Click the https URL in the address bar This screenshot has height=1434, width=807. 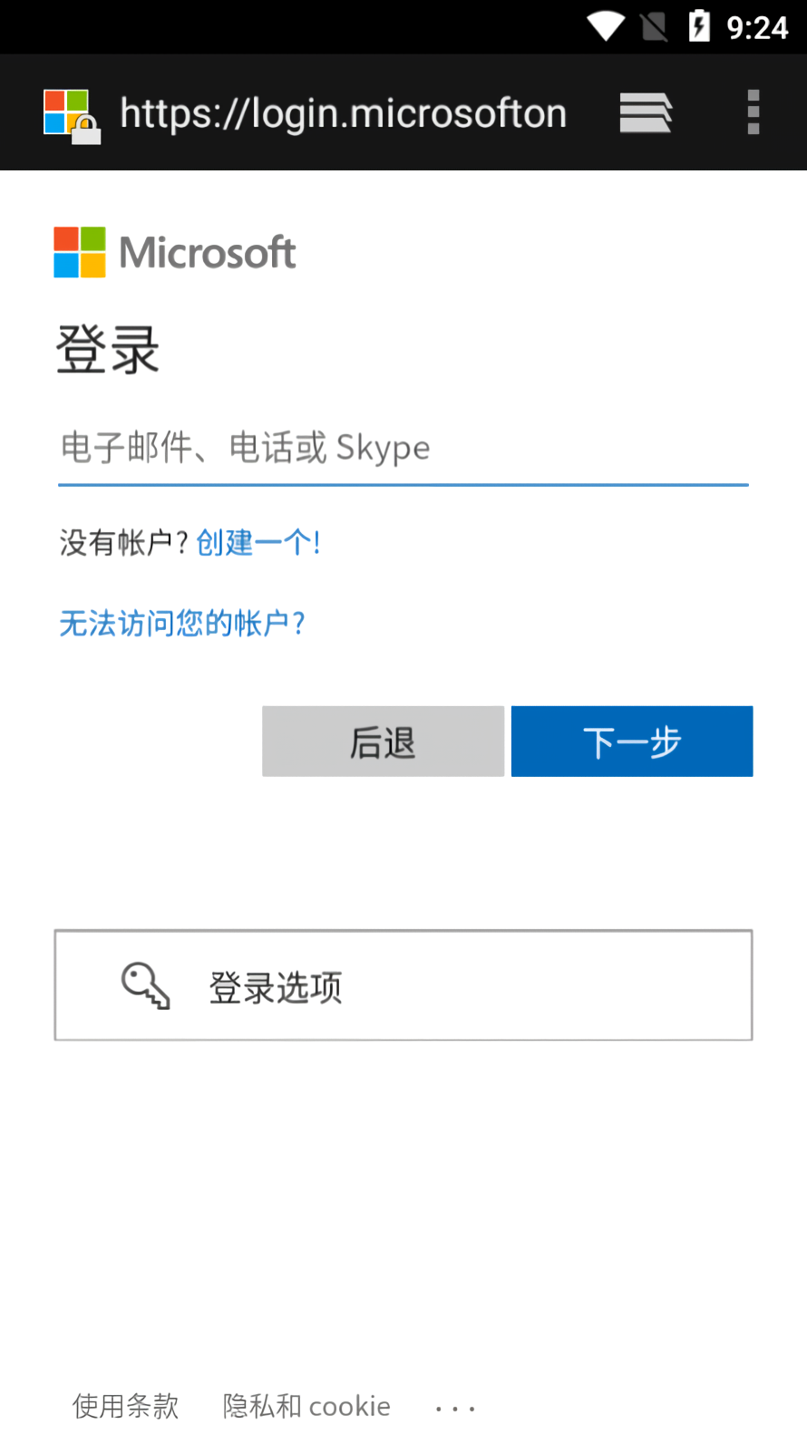tap(343, 111)
